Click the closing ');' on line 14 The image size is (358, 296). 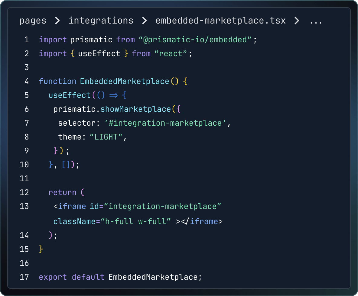click(x=53, y=235)
